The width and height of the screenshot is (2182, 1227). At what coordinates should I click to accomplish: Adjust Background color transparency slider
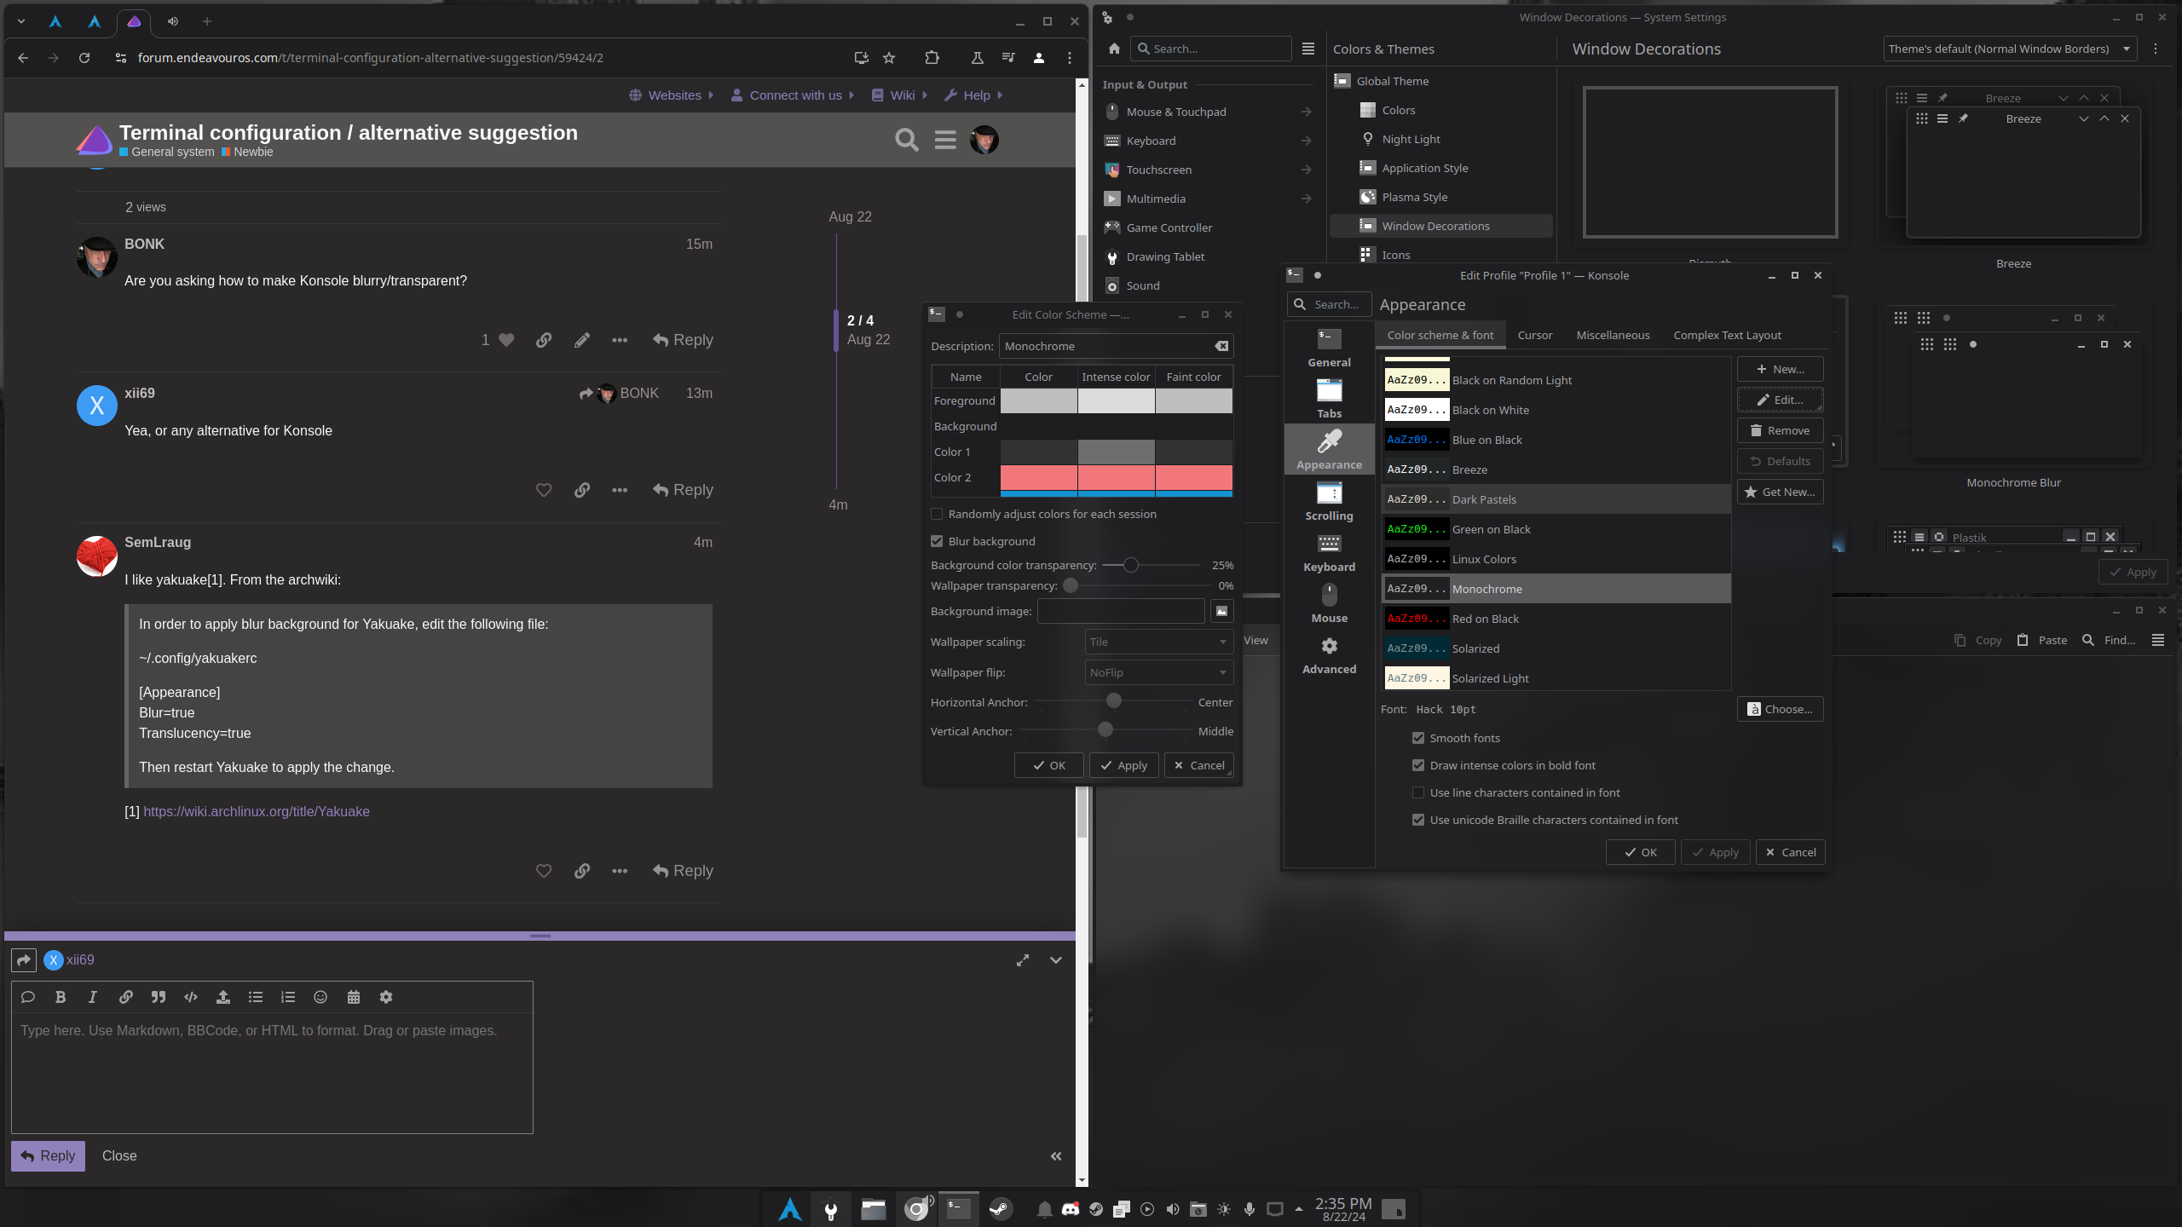tap(1130, 565)
